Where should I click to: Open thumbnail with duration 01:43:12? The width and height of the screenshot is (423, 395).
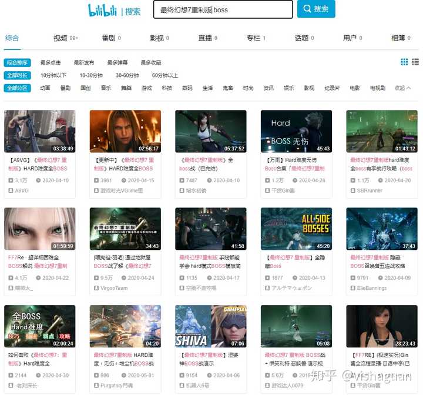tap(382, 131)
